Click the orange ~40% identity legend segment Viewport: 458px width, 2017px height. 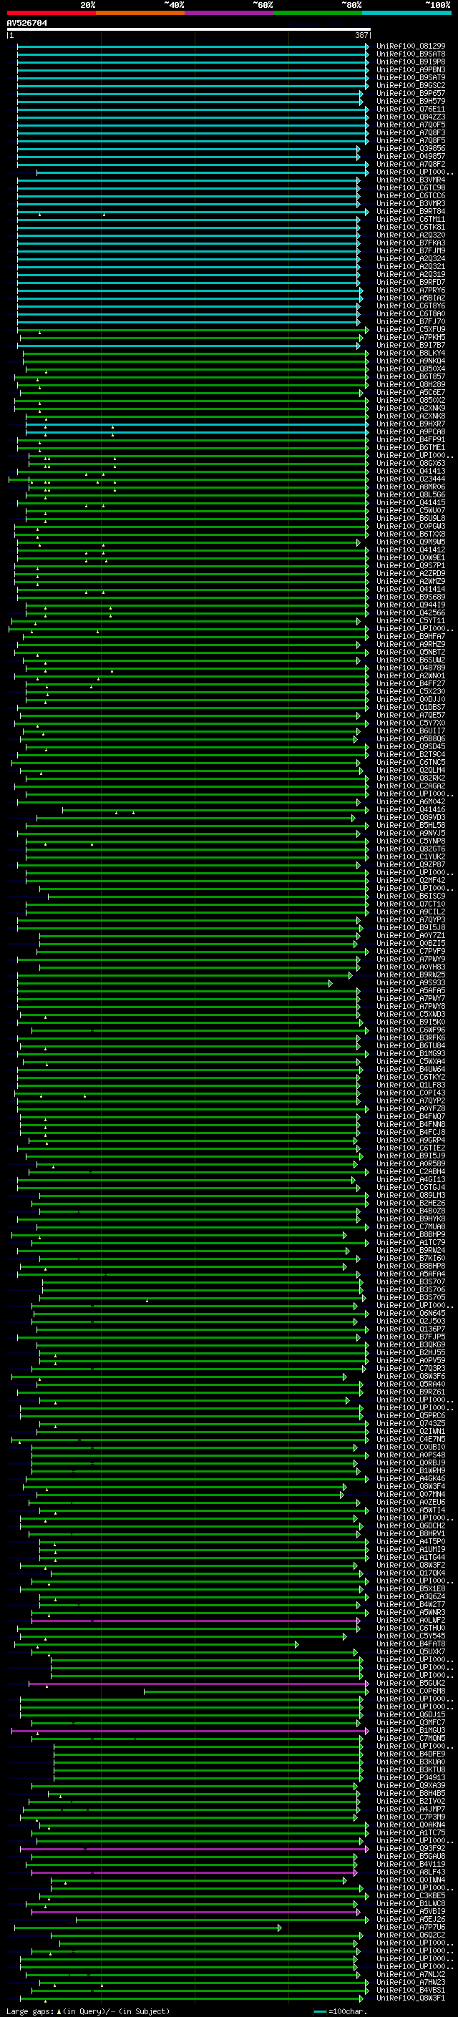[x=140, y=13]
